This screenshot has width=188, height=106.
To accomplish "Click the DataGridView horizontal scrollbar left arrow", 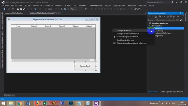I will [x=12, y=60].
